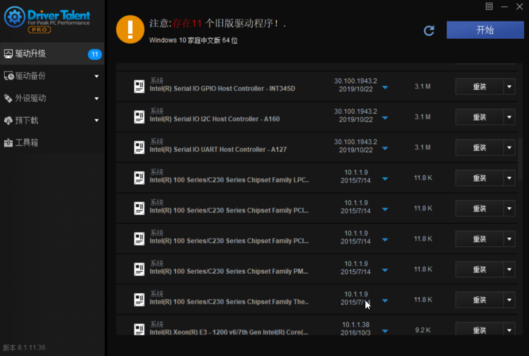Open the menu list icon in title bar

point(489,6)
